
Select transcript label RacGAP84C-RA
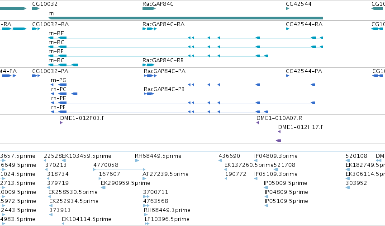[163, 24]
